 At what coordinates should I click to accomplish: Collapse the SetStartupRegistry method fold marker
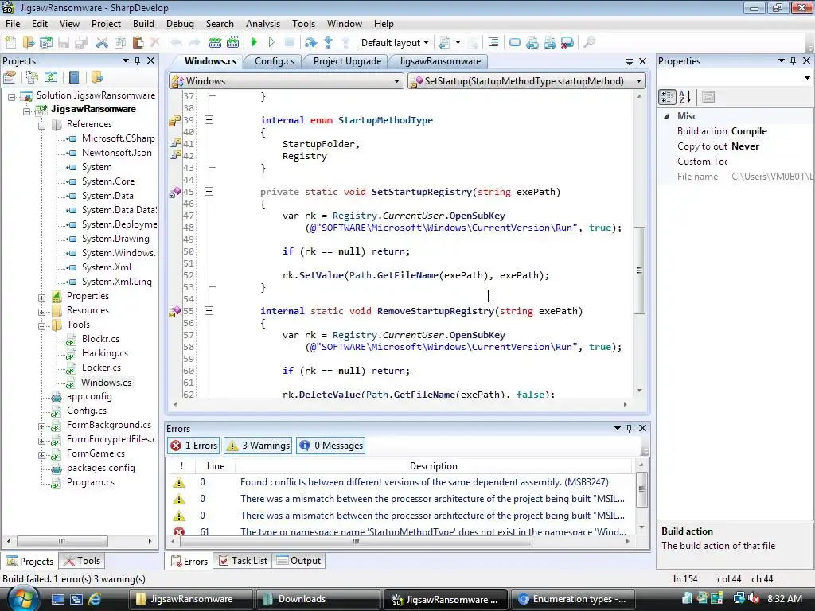pos(209,192)
